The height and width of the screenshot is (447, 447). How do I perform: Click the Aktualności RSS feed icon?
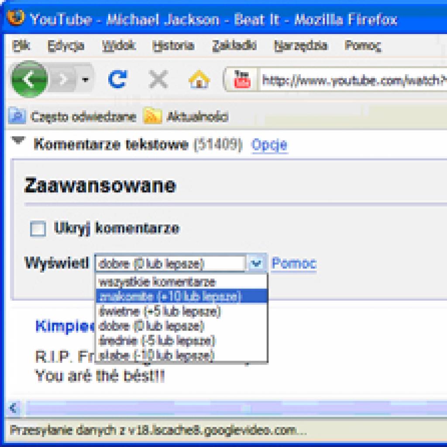point(152,116)
